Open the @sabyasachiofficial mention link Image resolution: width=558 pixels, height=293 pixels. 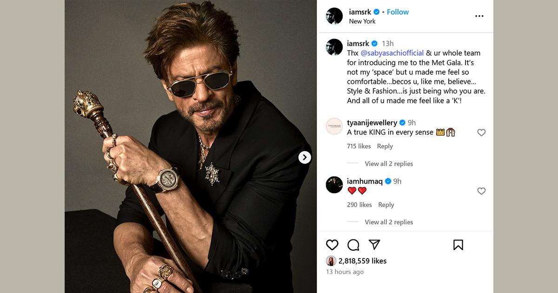392,53
